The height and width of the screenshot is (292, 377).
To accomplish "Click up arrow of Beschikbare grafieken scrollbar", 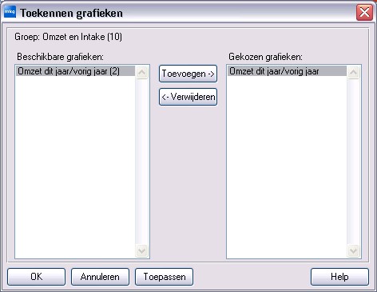I will (141, 72).
